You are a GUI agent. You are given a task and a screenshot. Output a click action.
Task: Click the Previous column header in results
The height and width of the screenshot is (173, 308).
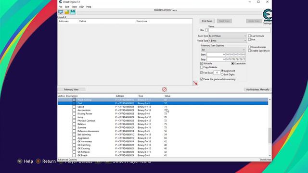tap(142, 21)
